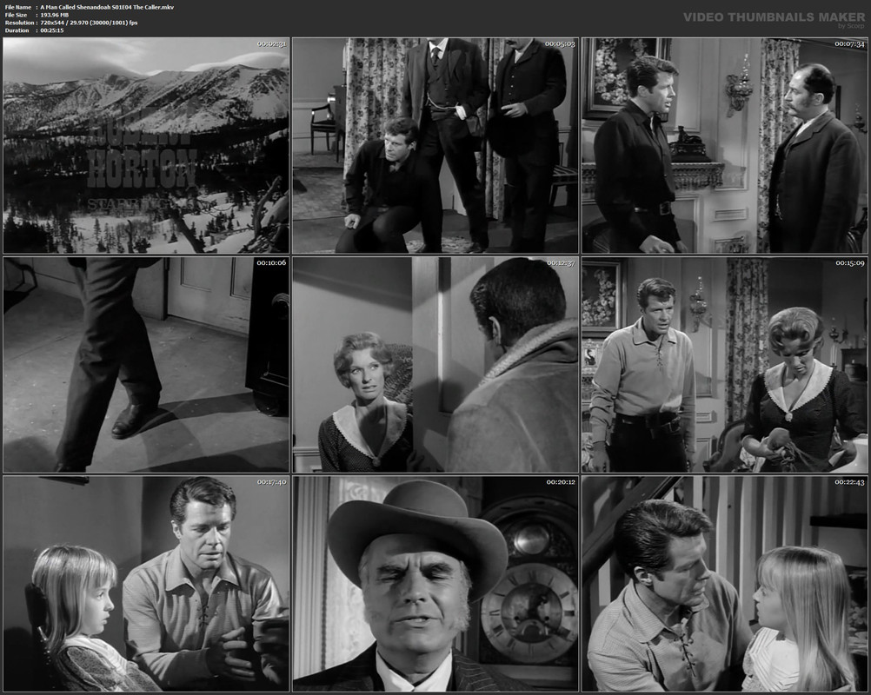This screenshot has height=695, width=871.
Task: Select the man in hat thumbnail at 00:20:12
Action: (x=435, y=584)
